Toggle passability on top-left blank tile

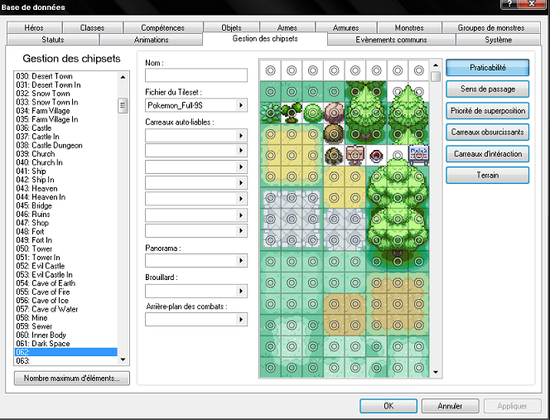pos(269,70)
